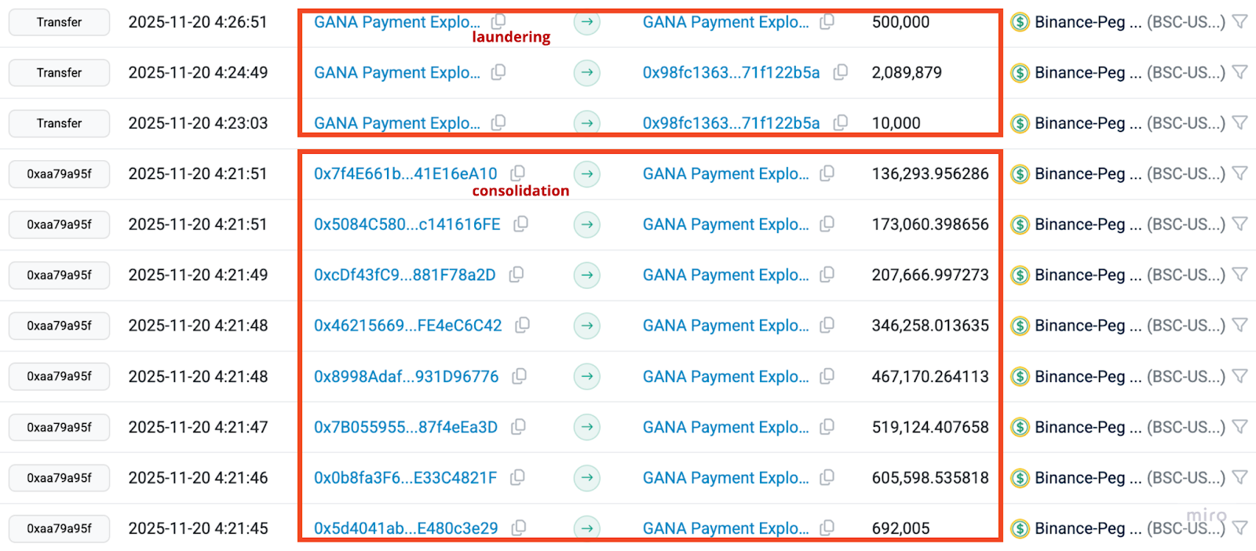This screenshot has width=1256, height=551.
Task: Copy GANA recipient address in 346,258.013635 row
Action: tap(827, 325)
